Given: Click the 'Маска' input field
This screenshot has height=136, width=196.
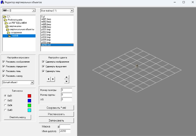Looking at the screenshot, I should (x=65, y=126).
